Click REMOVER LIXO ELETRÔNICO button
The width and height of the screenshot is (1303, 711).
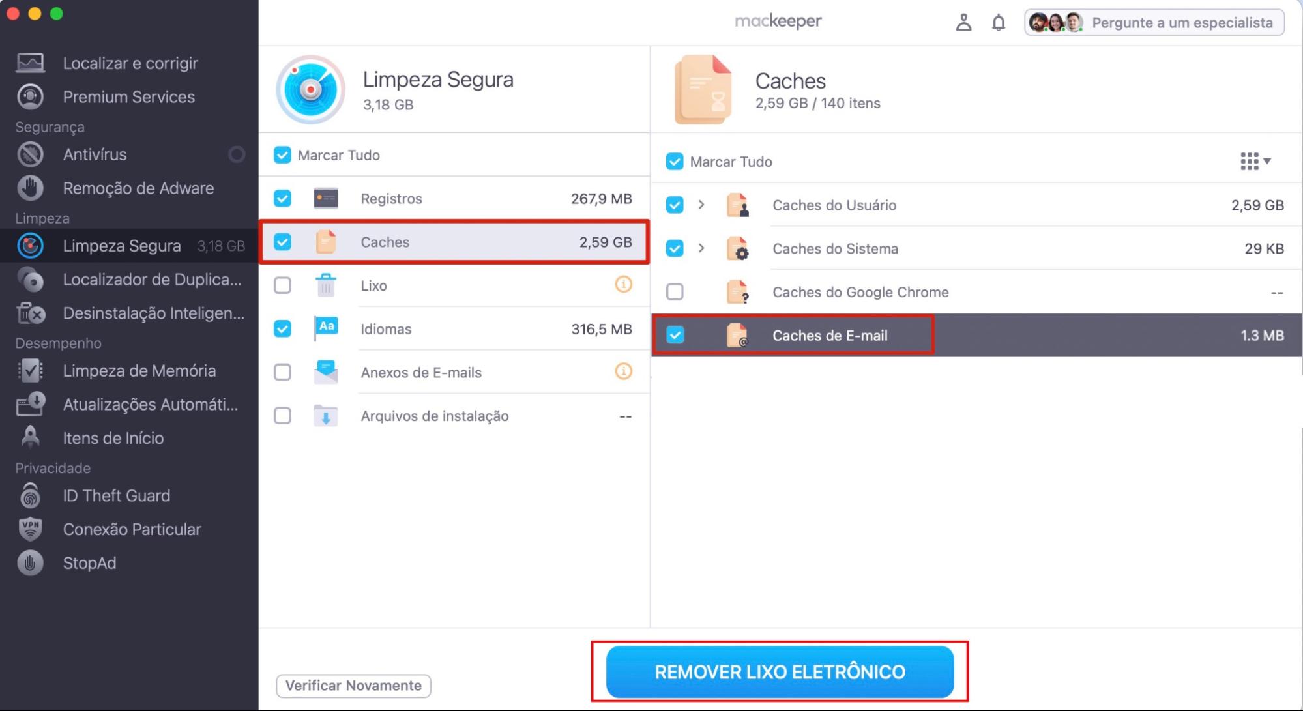click(780, 672)
